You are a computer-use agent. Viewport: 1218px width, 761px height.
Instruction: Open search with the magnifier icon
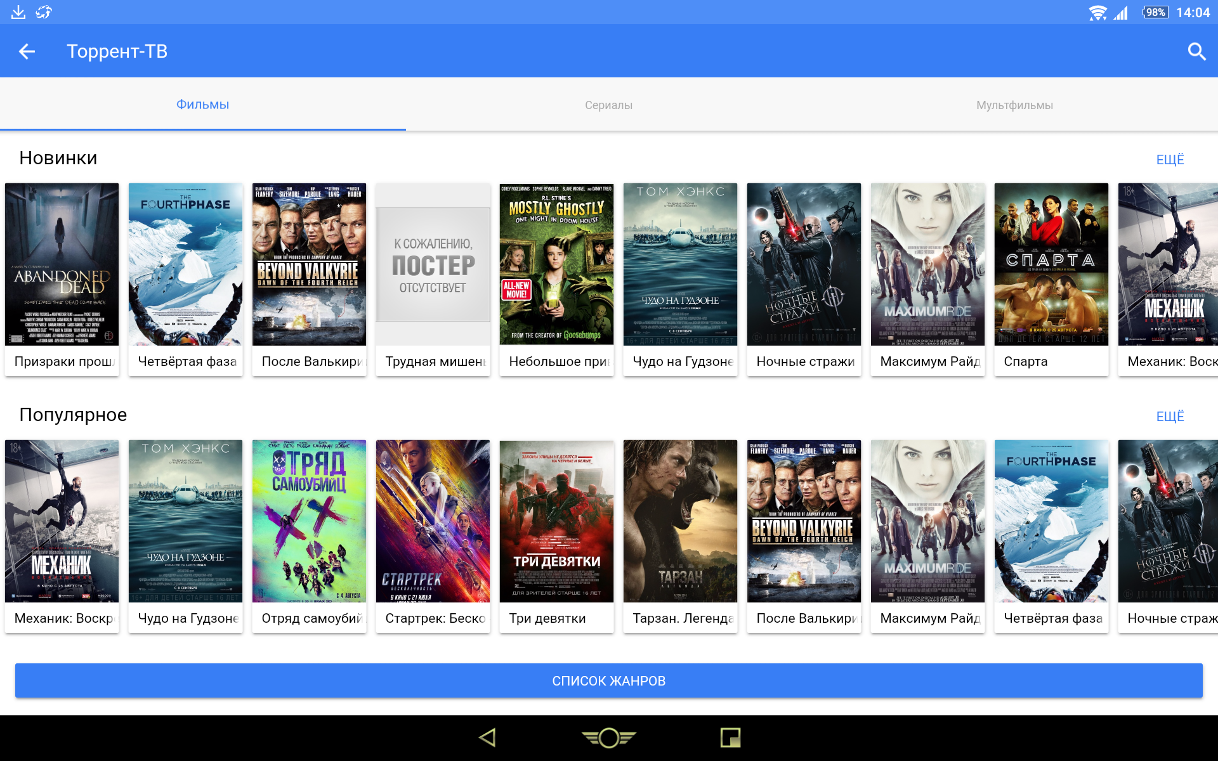point(1196,51)
